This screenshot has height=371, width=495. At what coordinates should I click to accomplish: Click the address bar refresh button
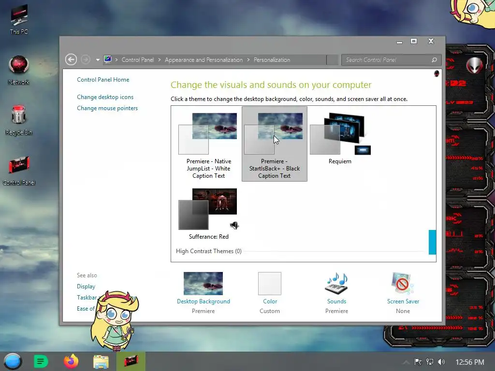[x=333, y=60]
